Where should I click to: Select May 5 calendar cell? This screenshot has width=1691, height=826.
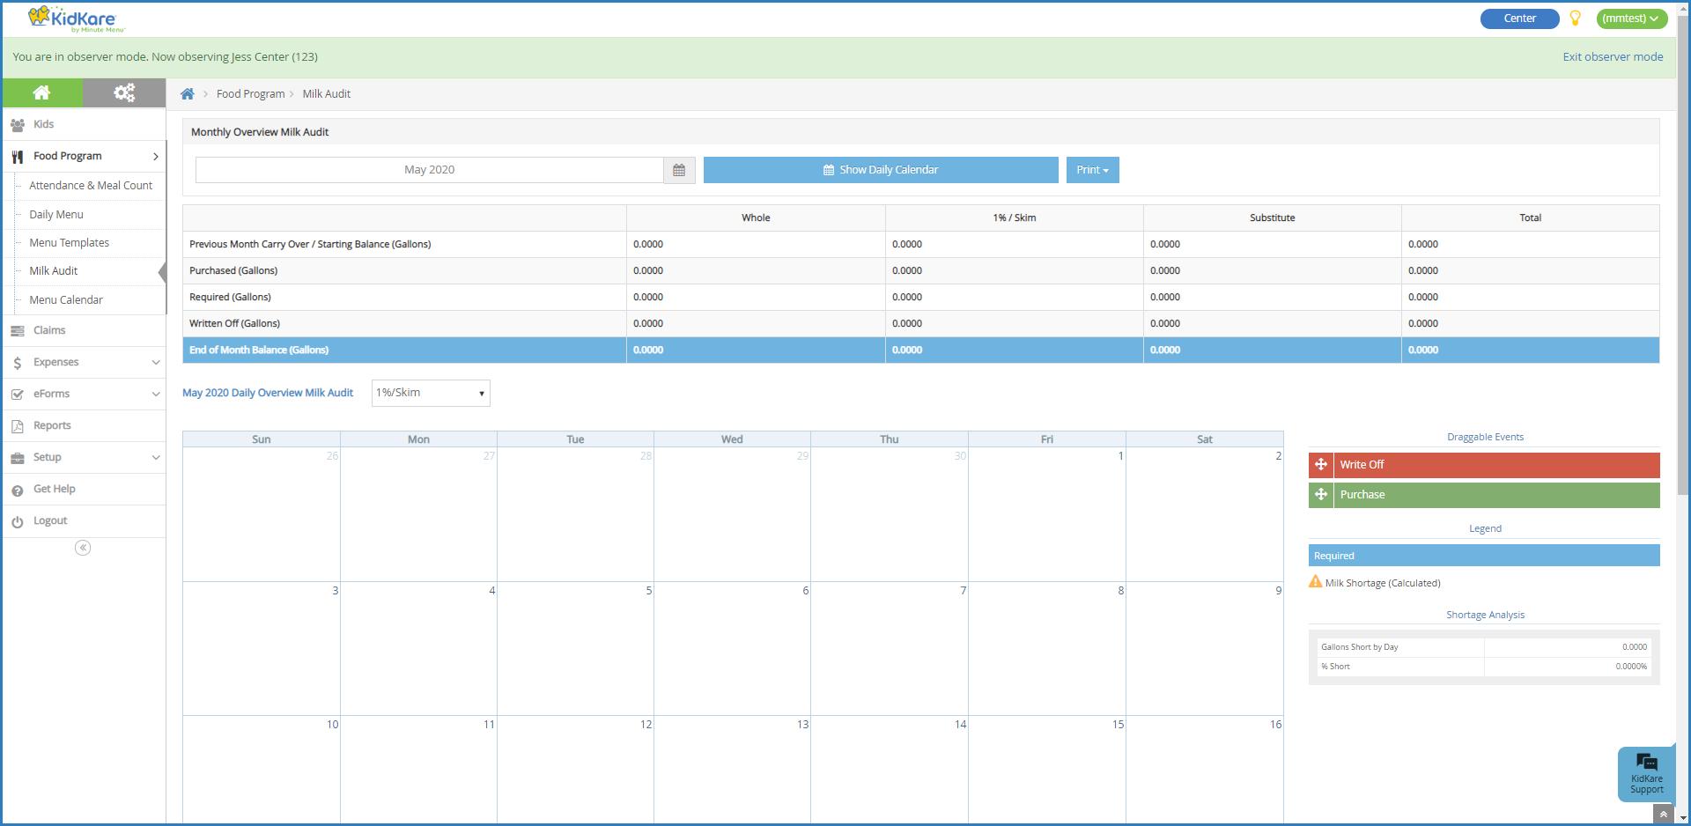[x=575, y=648]
